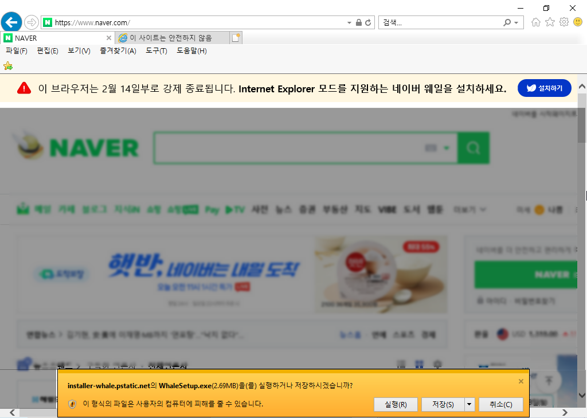Click the 실행(R) run button

(x=396, y=404)
